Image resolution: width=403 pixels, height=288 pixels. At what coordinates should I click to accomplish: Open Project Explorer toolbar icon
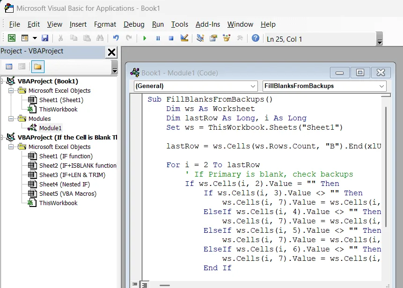click(200, 38)
